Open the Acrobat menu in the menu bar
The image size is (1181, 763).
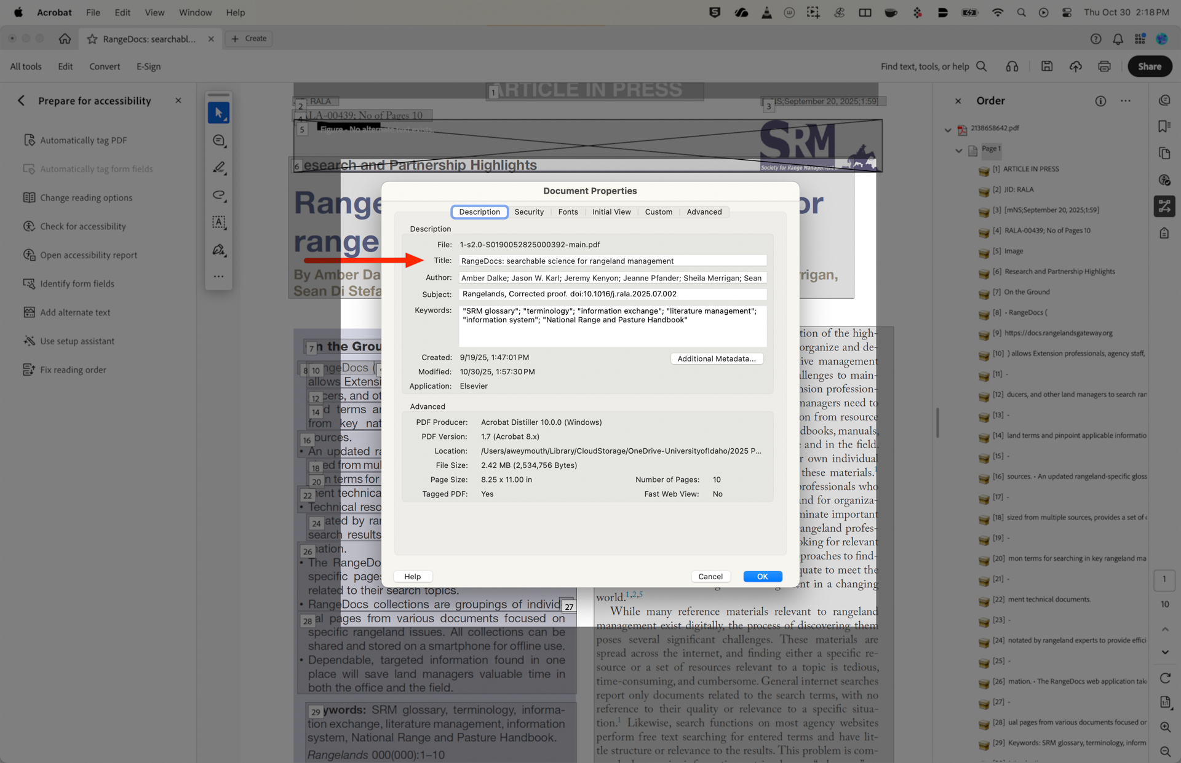tap(54, 12)
